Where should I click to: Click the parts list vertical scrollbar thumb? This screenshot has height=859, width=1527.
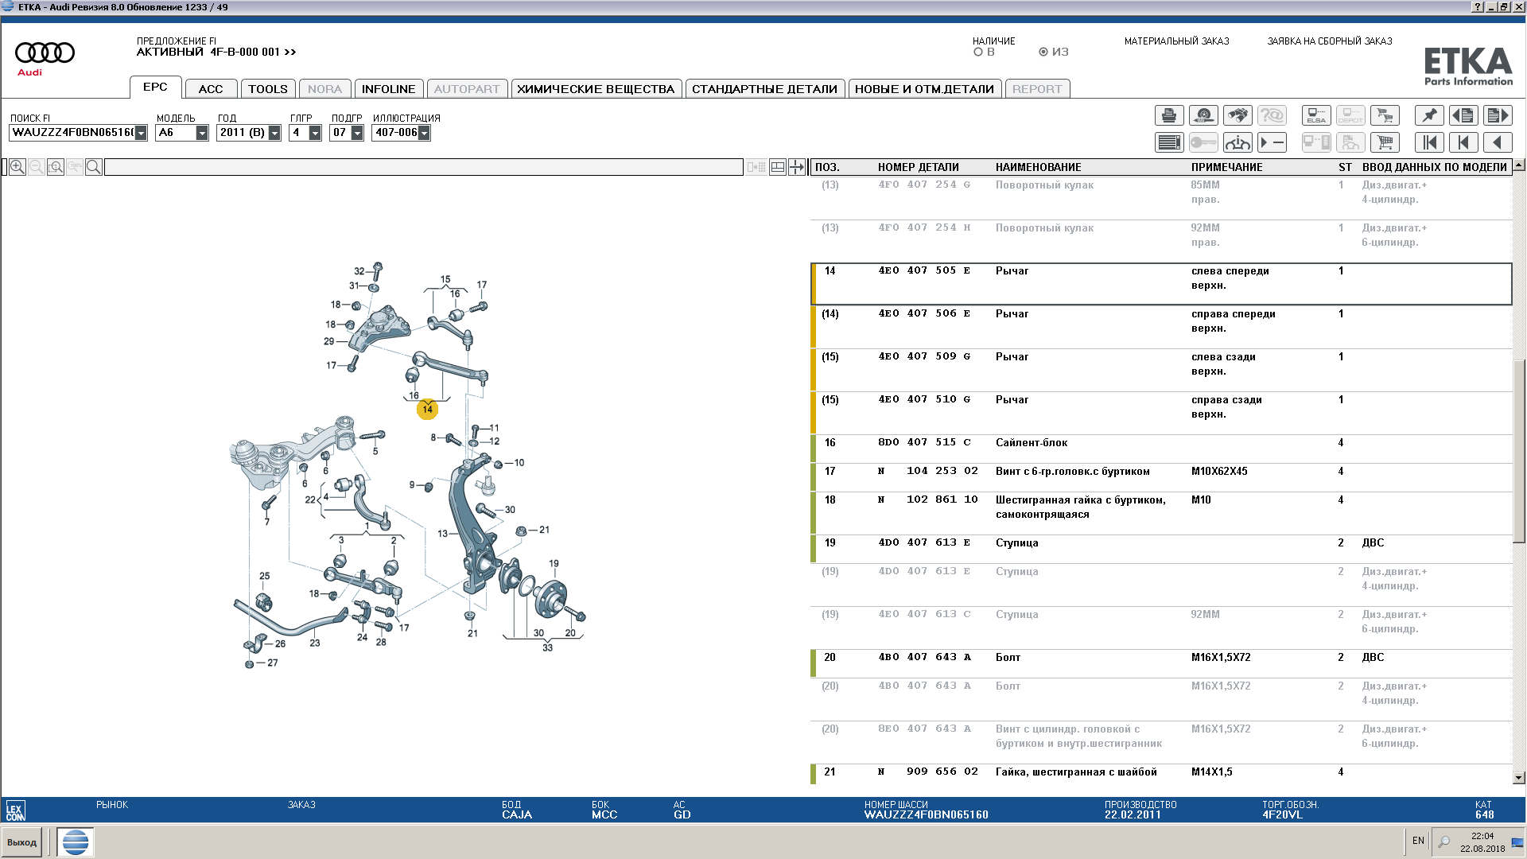coord(1519,451)
